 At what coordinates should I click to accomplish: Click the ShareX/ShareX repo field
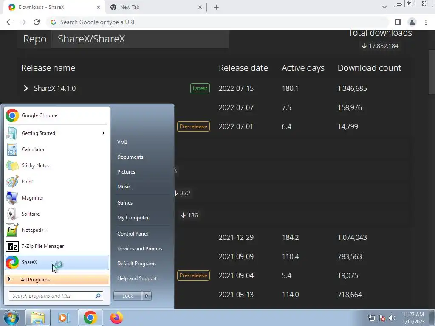(140, 39)
